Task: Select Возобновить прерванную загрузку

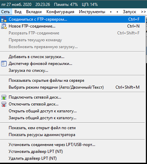Action: coord(72,47)
